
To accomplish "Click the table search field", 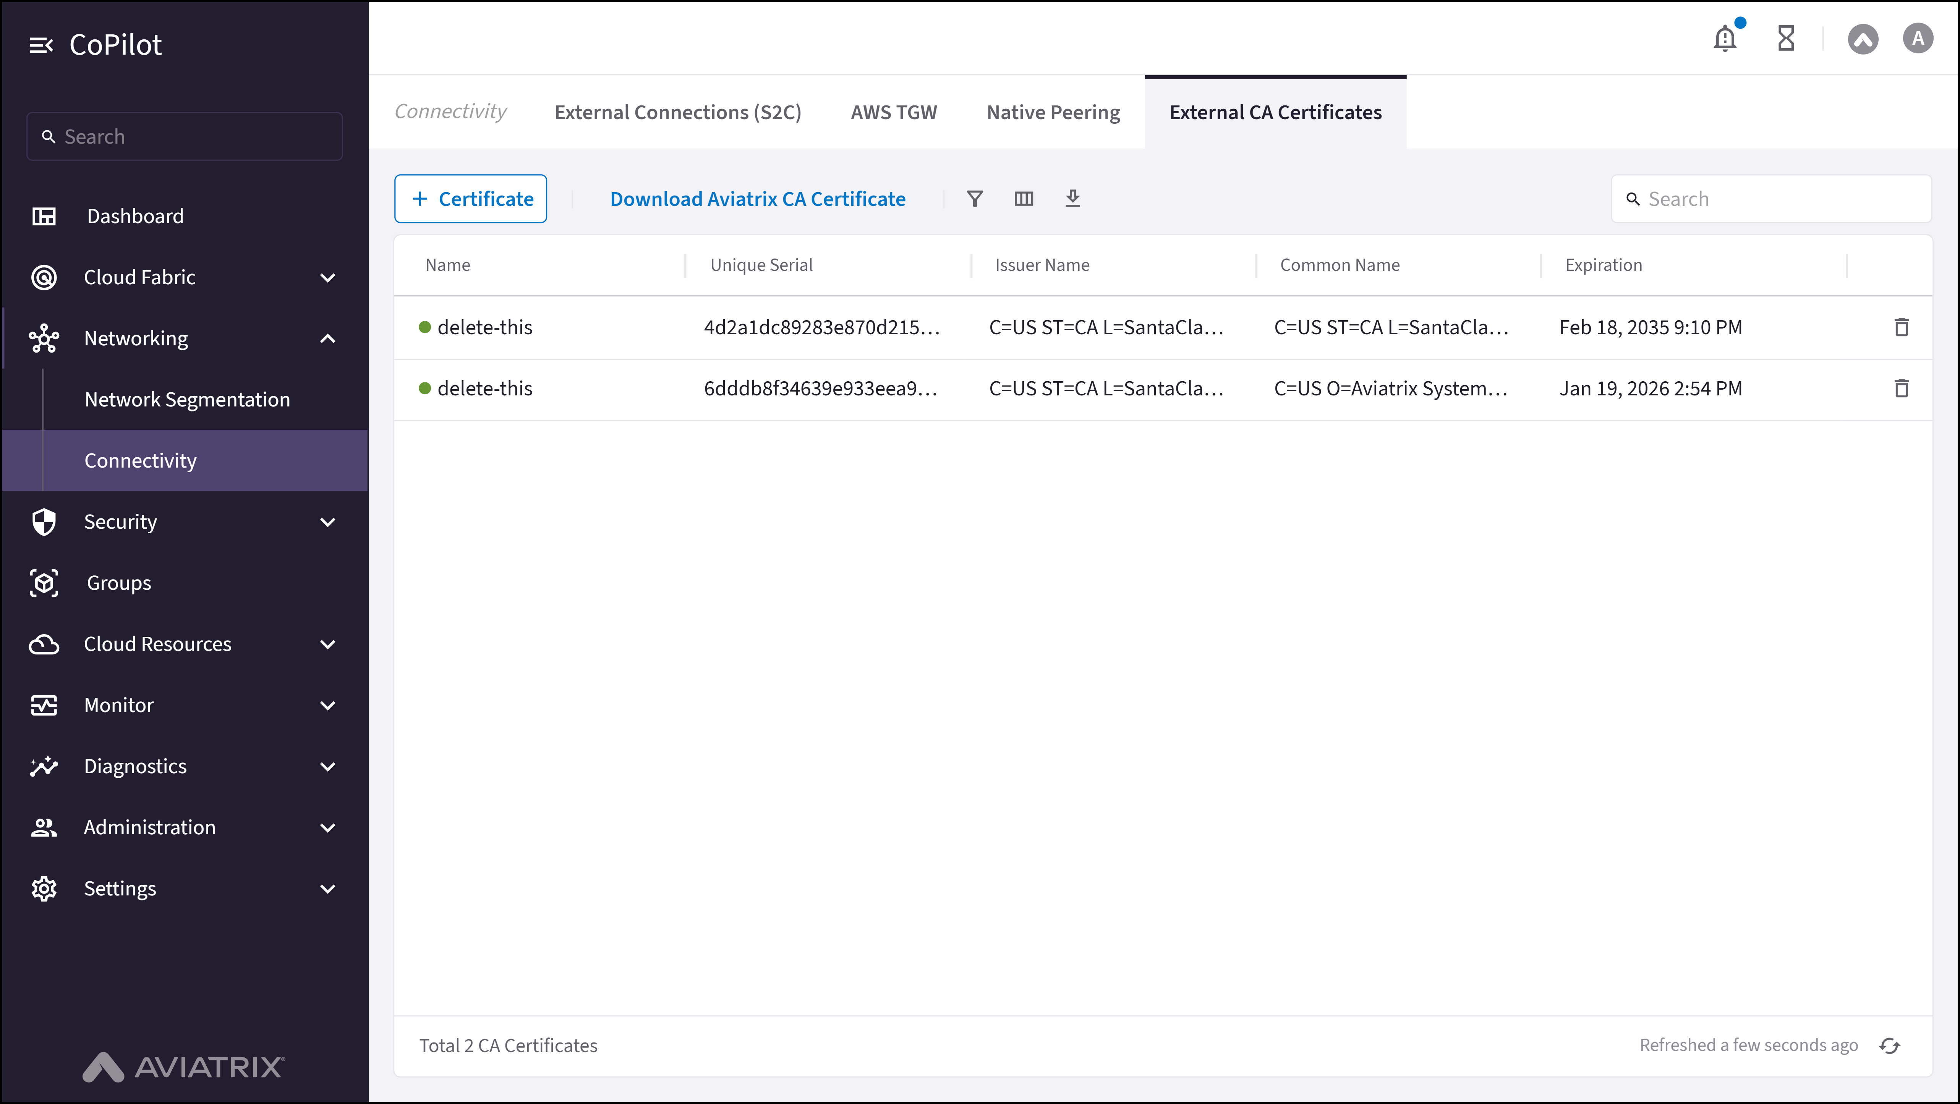I will click(x=1771, y=199).
